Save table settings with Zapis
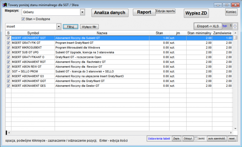 (x=176, y=138)
